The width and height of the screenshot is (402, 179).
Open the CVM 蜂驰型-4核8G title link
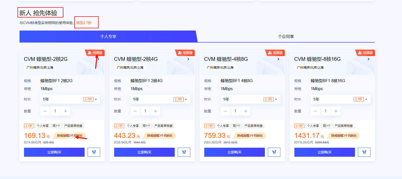click(x=226, y=59)
